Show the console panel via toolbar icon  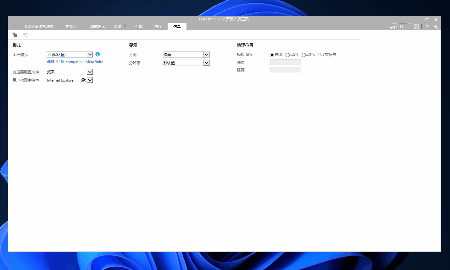pyautogui.click(x=416, y=27)
